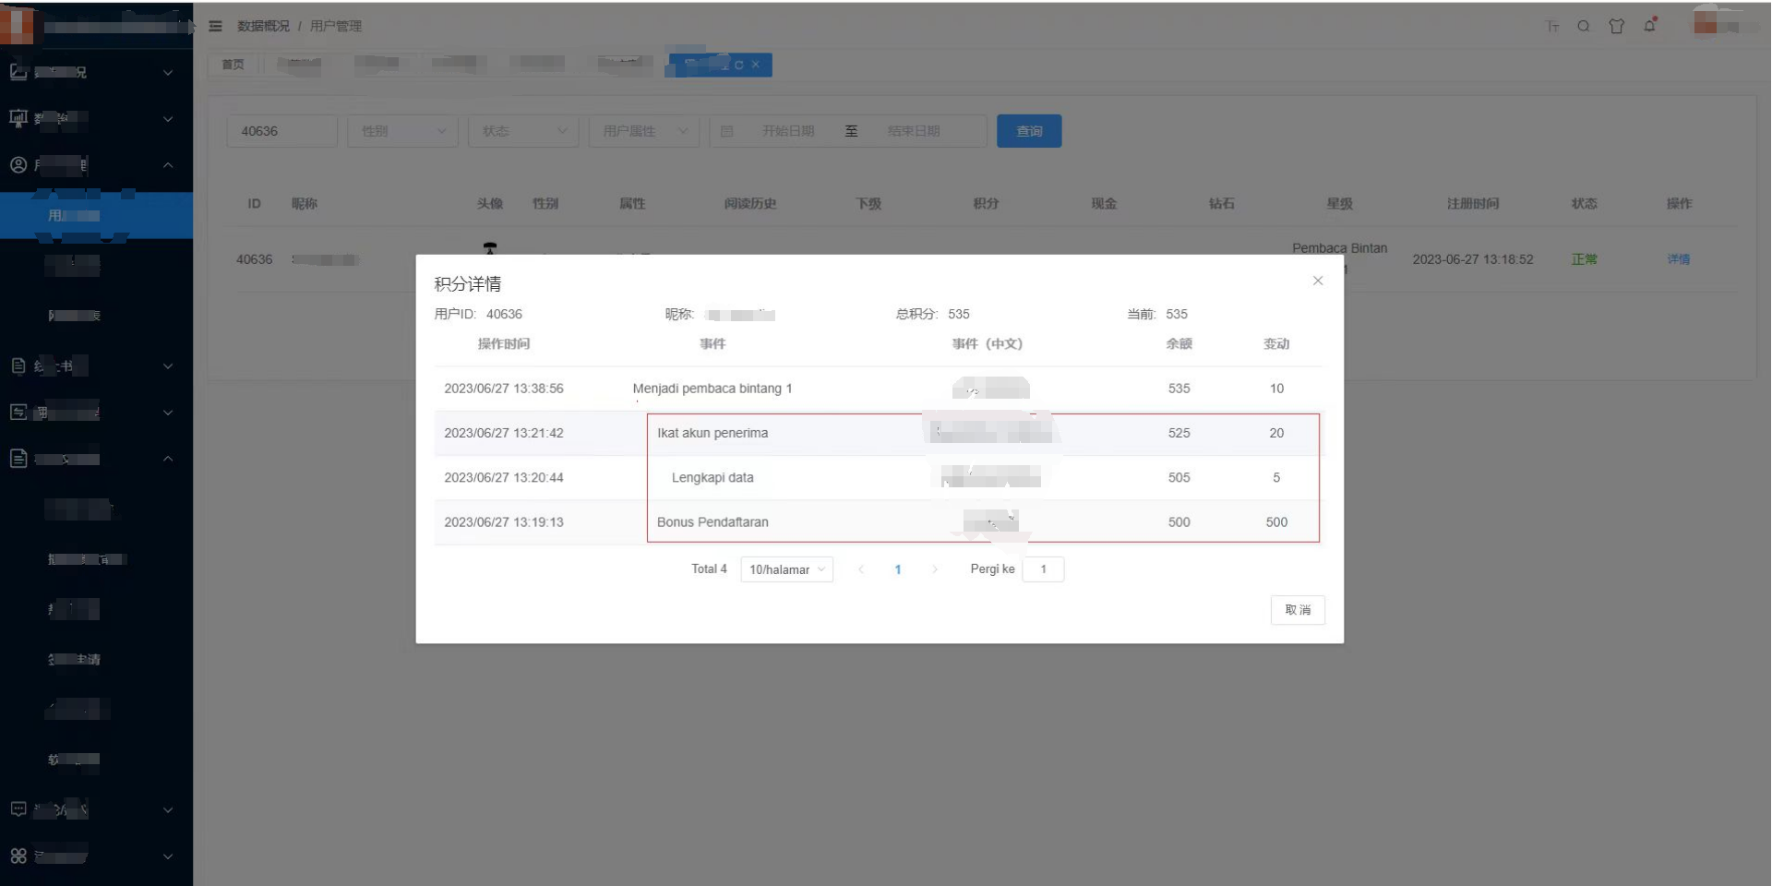Expand the sidebar menu with chat bubble icon
The image size is (1772, 886).
tap(96, 810)
